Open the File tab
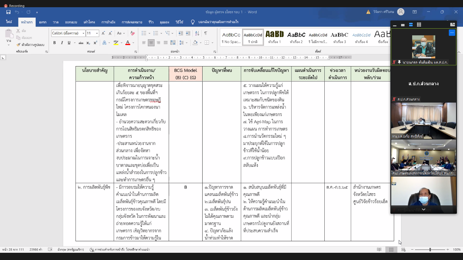This screenshot has width=463, height=260. [x=9, y=22]
